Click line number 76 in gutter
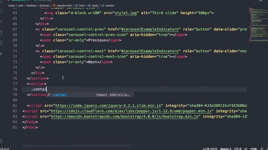The width and height of the screenshot is (268, 150). pyautogui.click(x=15, y=78)
